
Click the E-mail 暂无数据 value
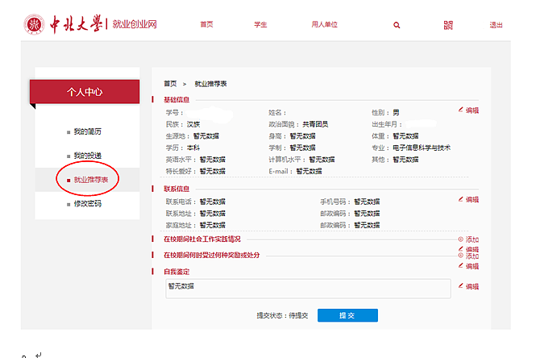(x=309, y=171)
